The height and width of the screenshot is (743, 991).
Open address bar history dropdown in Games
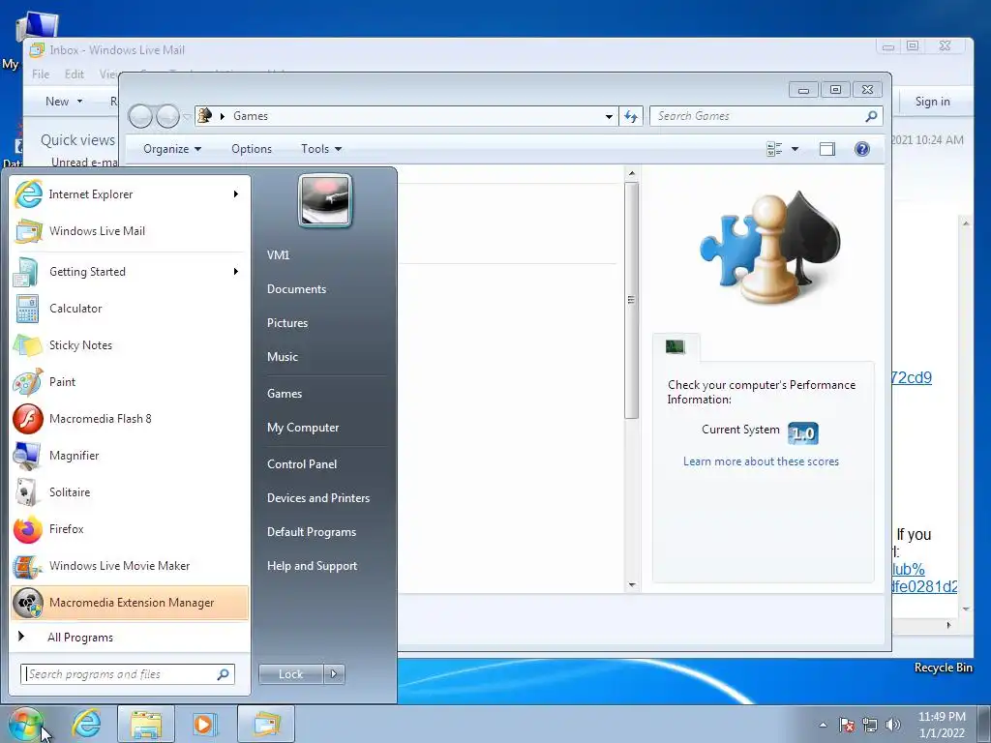pos(609,116)
